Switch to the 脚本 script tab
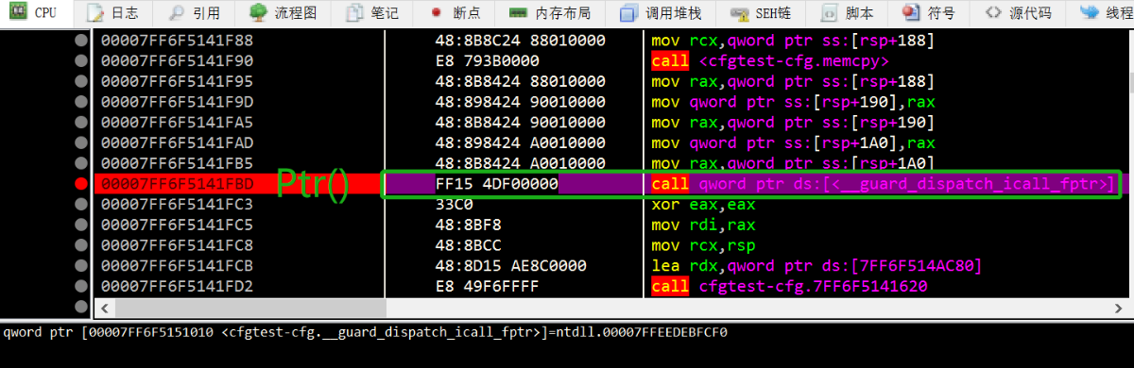 848,13
